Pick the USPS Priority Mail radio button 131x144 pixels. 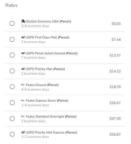[x=12, y=71]
